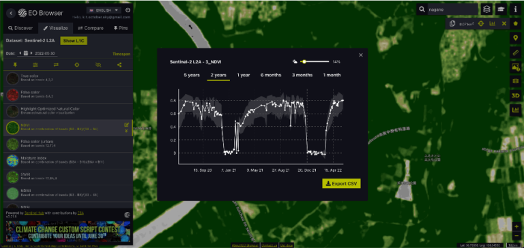
Task: Switch to the Compare tab
Action: point(91,28)
